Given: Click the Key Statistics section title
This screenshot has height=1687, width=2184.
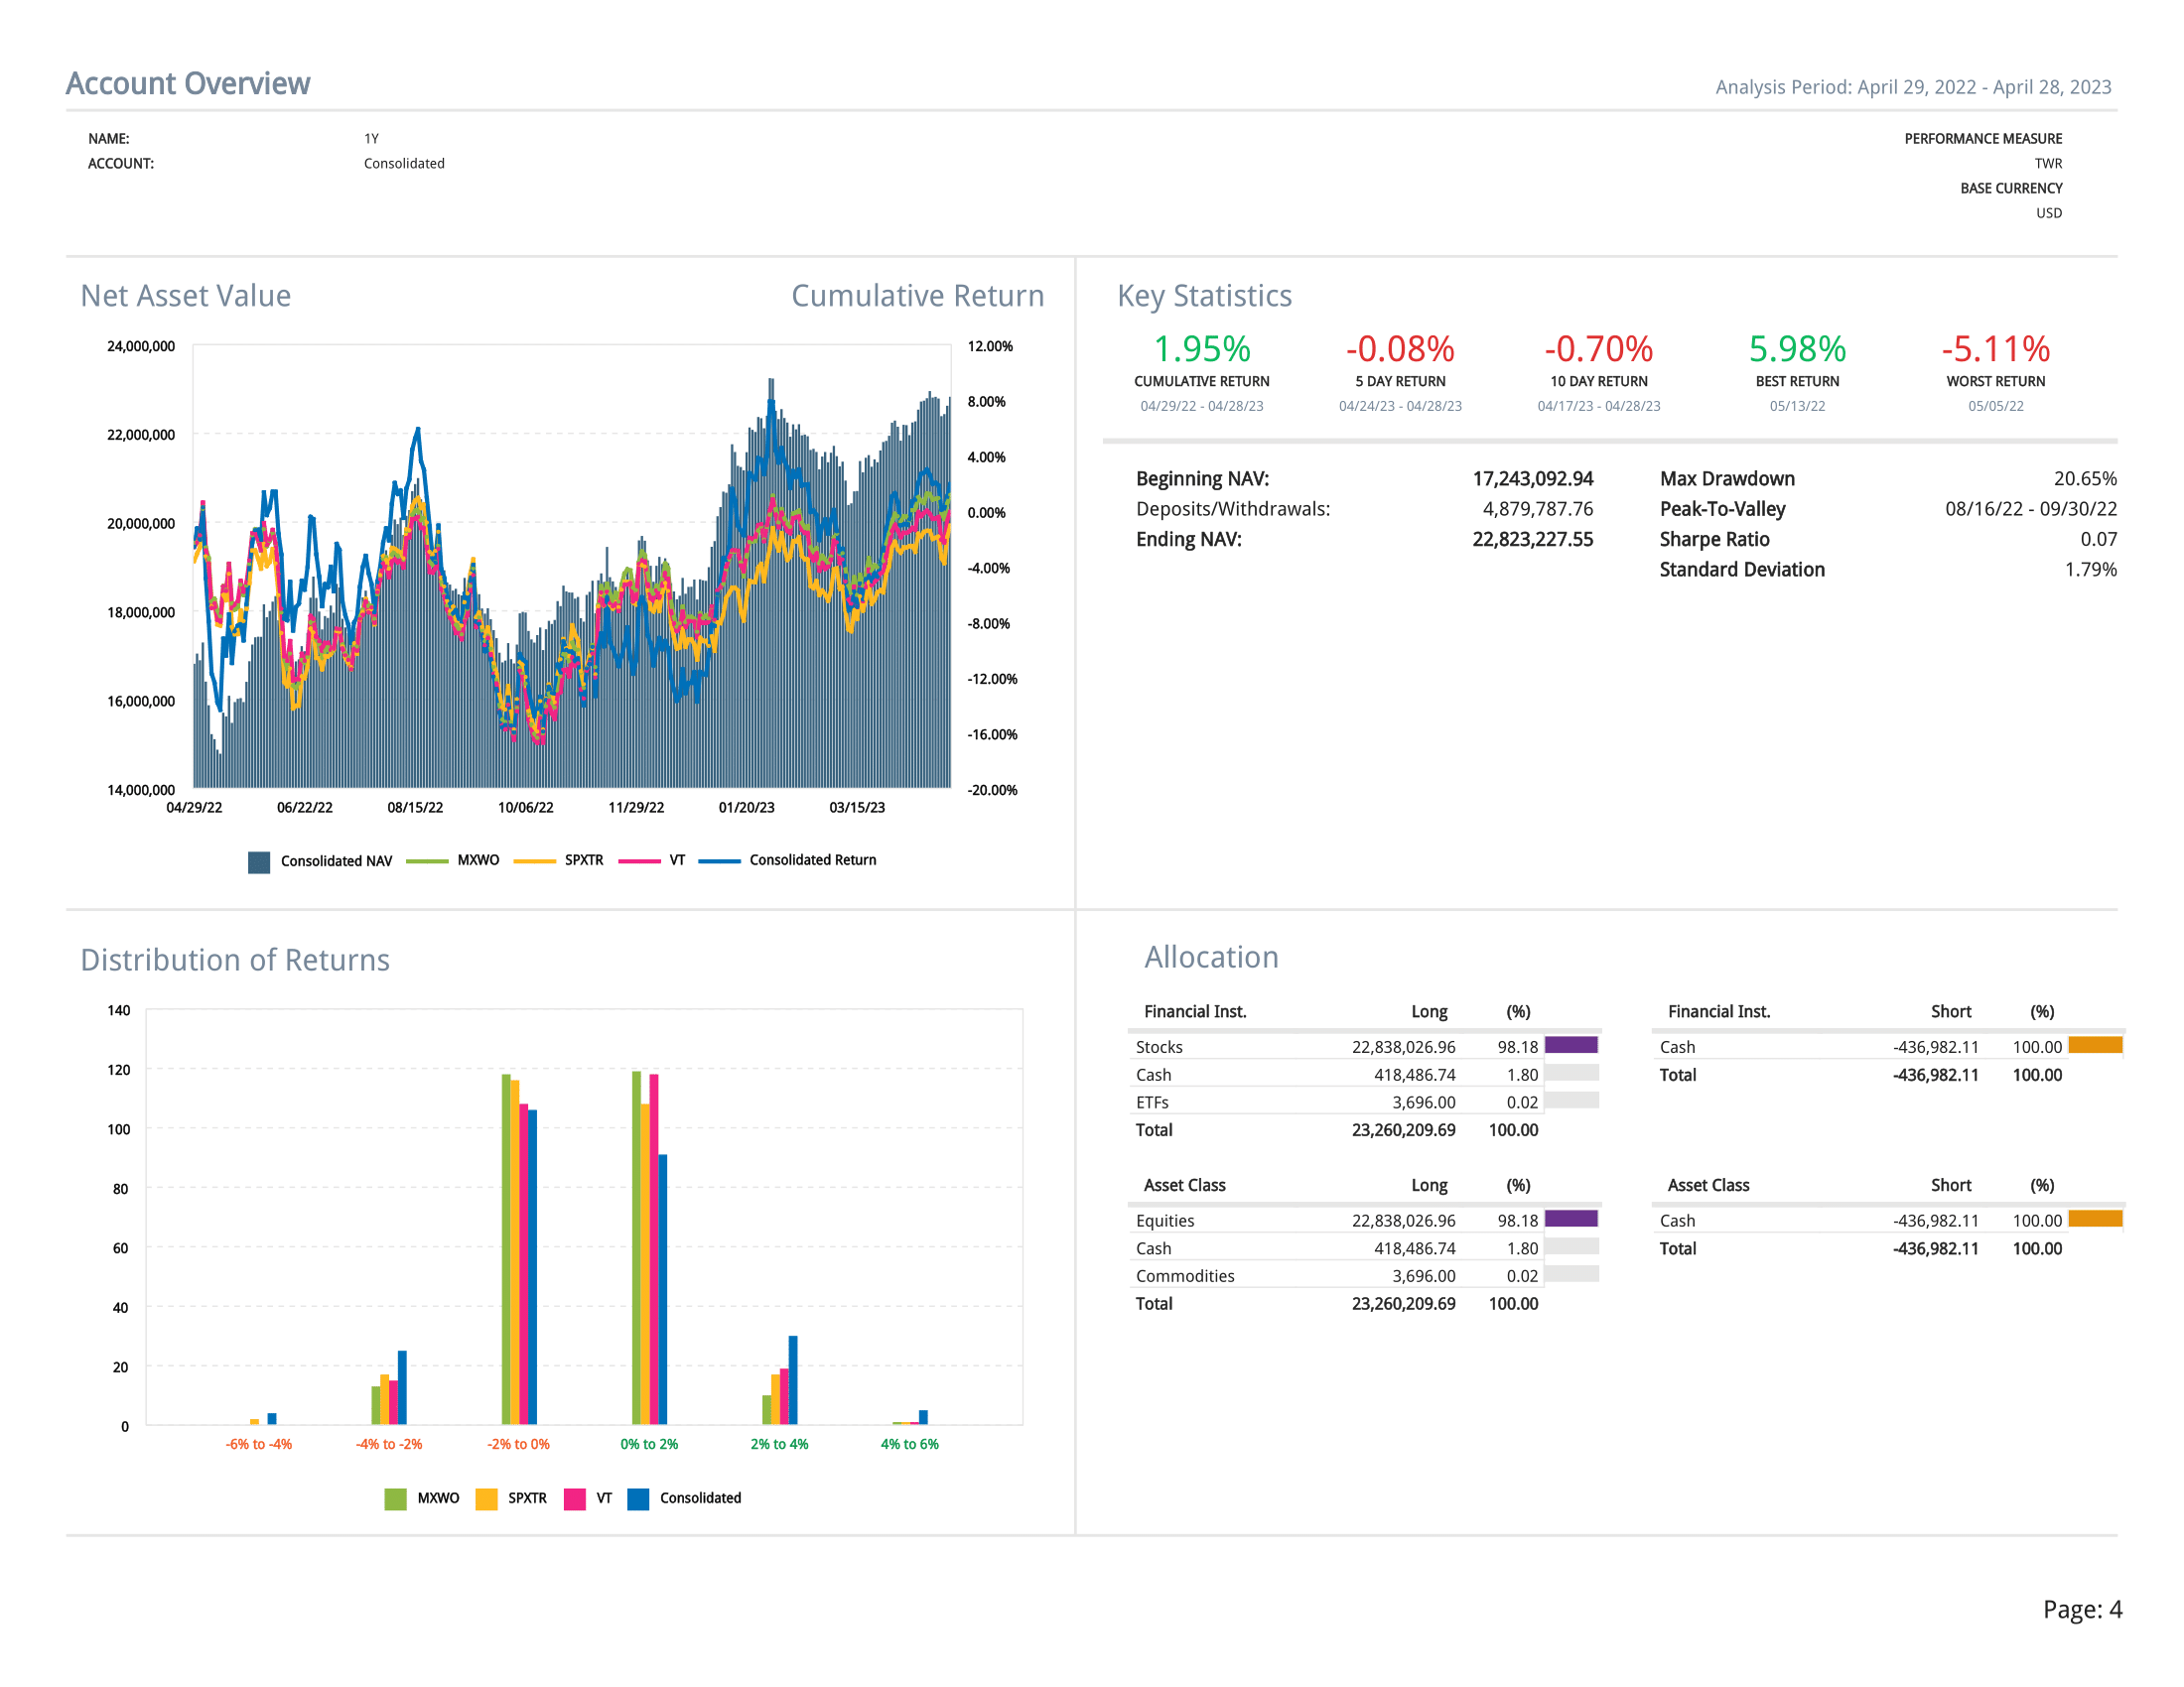Looking at the screenshot, I should click(1204, 296).
